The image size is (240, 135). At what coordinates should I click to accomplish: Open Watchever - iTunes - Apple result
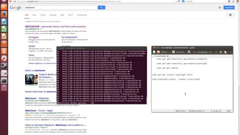[39, 111]
